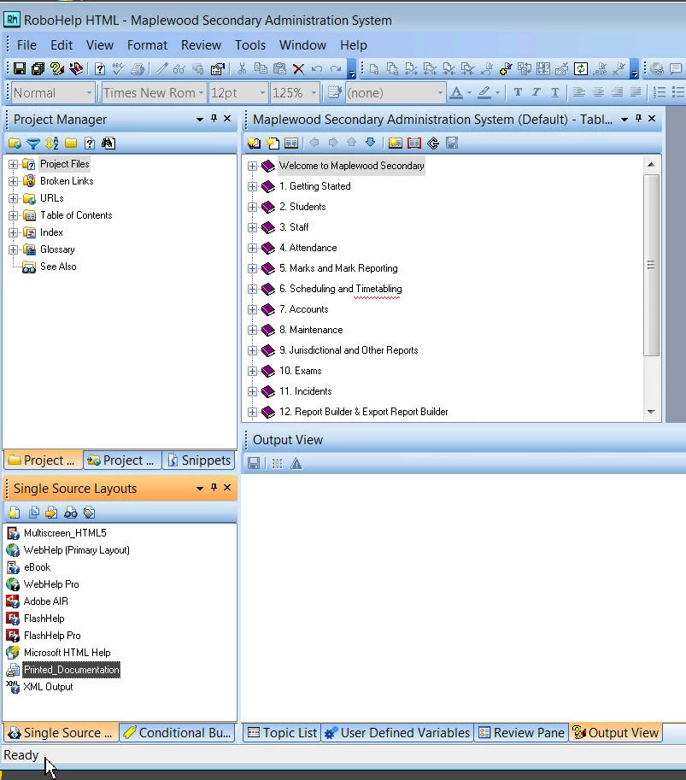The height and width of the screenshot is (780, 686).
Task: Select the Broken Links item
Action: [x=67, y=181]
